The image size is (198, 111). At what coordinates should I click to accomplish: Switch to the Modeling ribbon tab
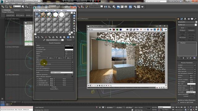pyautogui.click(x=7, y=10)
